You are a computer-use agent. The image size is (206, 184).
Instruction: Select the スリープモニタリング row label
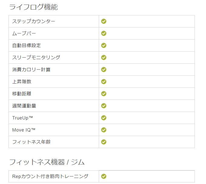tap(36, 58)
